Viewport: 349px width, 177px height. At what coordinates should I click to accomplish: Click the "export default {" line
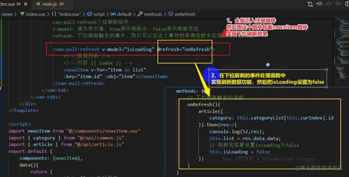tap(30, 151)
